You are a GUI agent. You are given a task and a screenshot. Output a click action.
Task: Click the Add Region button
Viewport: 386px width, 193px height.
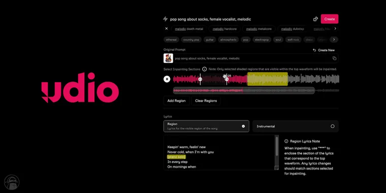177,101
